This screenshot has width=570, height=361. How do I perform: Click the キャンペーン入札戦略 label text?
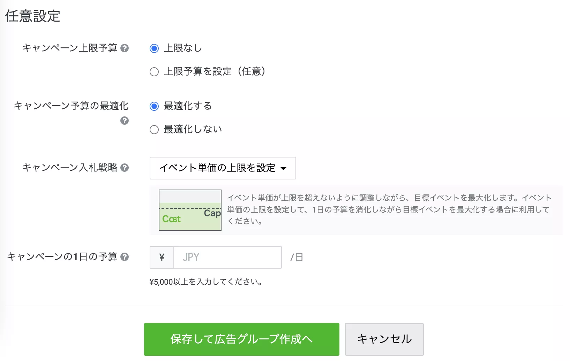[70, 168]
